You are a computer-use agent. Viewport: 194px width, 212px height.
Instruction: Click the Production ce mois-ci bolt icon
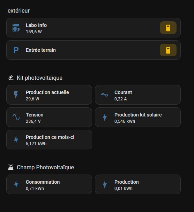tap(16, 140)
